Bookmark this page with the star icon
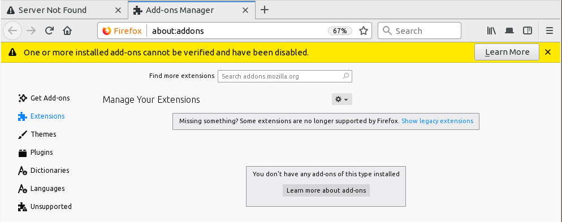This screenshot has width=562, height=222. click(x=364, y=31)
